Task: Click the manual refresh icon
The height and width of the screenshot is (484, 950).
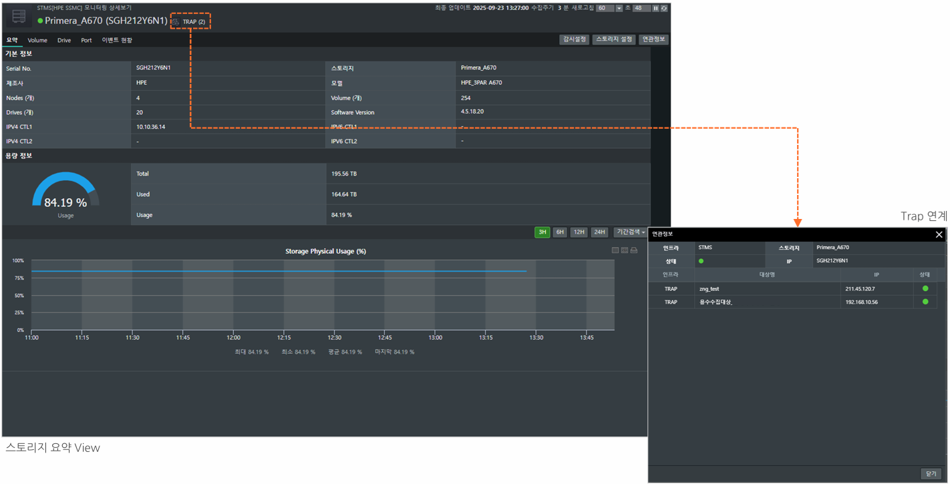Action: 664,9
